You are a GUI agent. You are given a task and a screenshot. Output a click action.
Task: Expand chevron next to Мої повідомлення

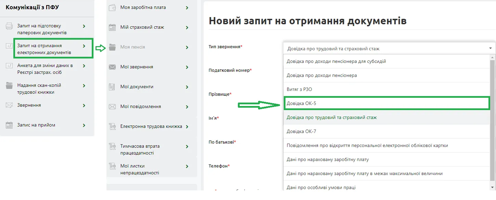[187, 107]
